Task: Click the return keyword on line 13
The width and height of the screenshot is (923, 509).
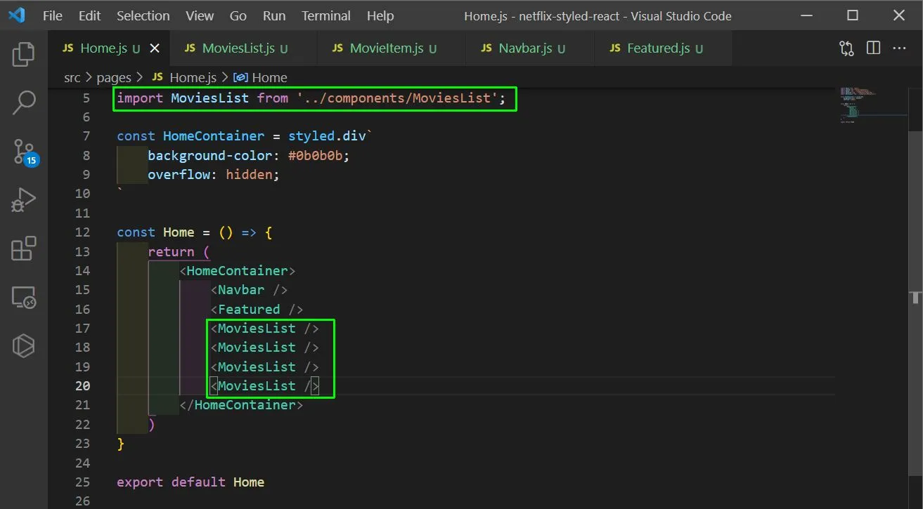Action: (171, 251)
